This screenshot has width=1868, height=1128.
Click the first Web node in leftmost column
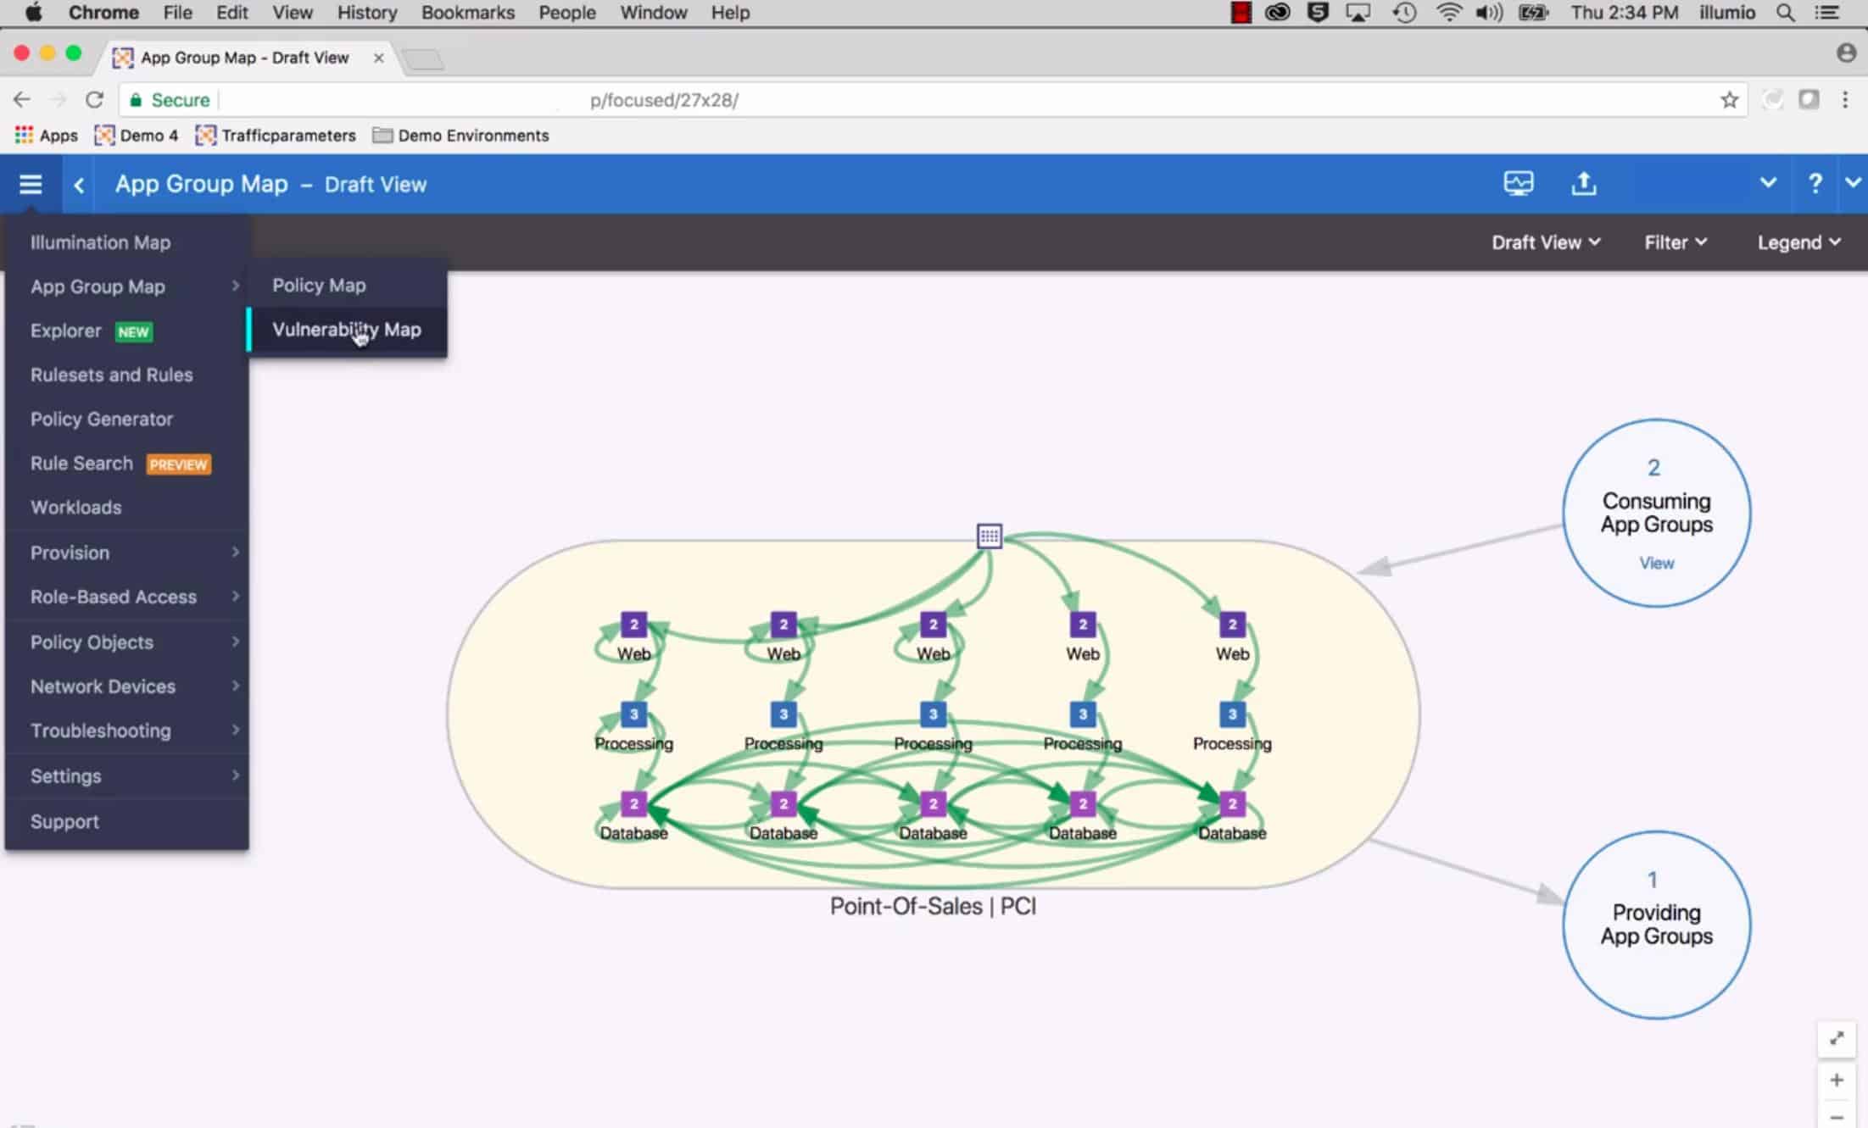pyautogui.click(x=633, y=625)
